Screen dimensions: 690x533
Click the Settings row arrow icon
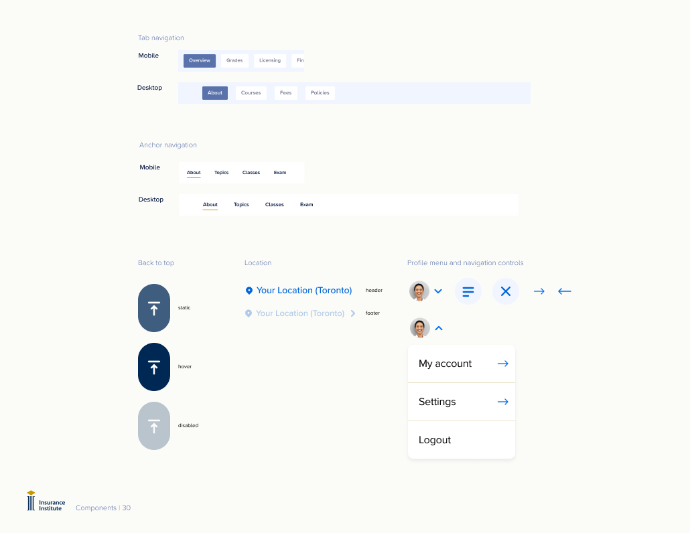coord(503,402)
